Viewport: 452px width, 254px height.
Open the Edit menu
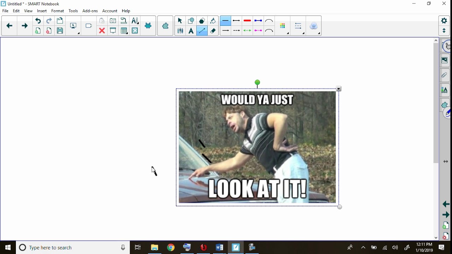pos(16,11)
